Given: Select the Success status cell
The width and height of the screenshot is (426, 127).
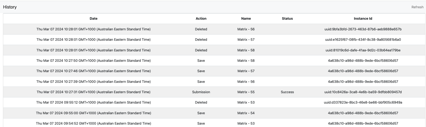Looking at the screenshot, I should [x=287, y=92].
